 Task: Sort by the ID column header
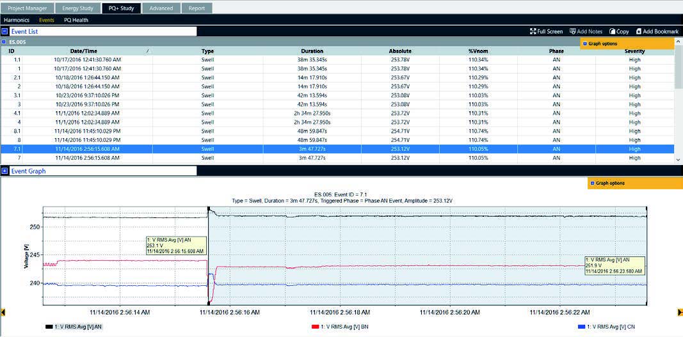point(12,51)
